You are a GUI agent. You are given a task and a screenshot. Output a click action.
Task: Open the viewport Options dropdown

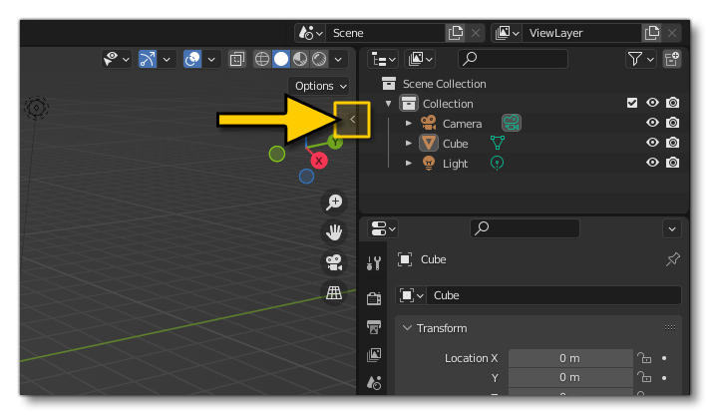(320, 86)
